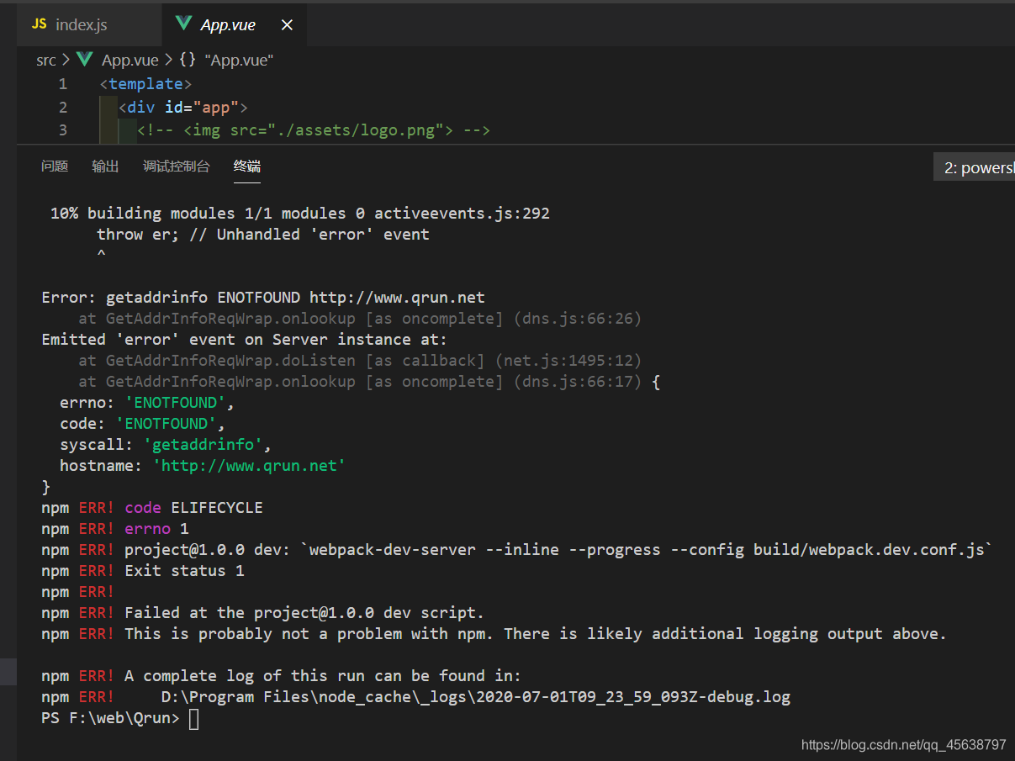Switch to the 问题 (Problems) panel tab

[54, 166]
